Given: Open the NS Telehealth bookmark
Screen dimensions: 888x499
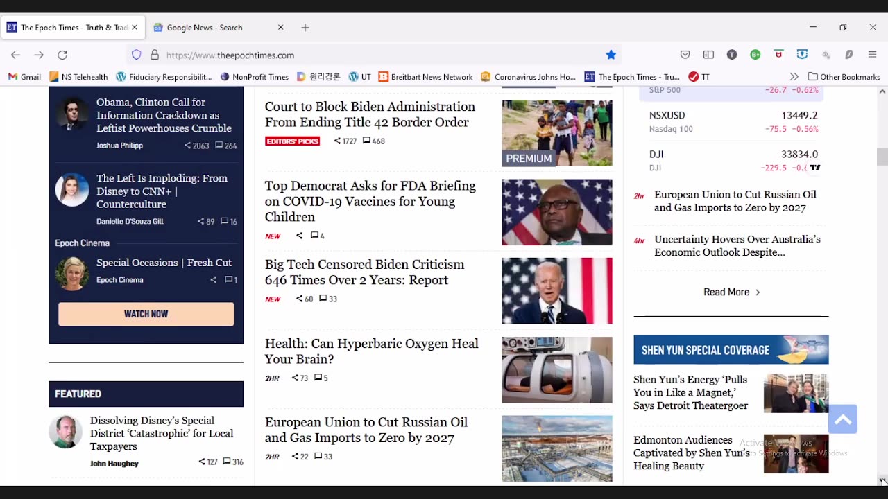Looking at the screenshot, I should pos(78,77).
